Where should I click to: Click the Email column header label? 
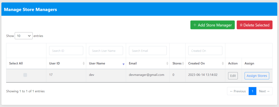click(x=133, y=63)
